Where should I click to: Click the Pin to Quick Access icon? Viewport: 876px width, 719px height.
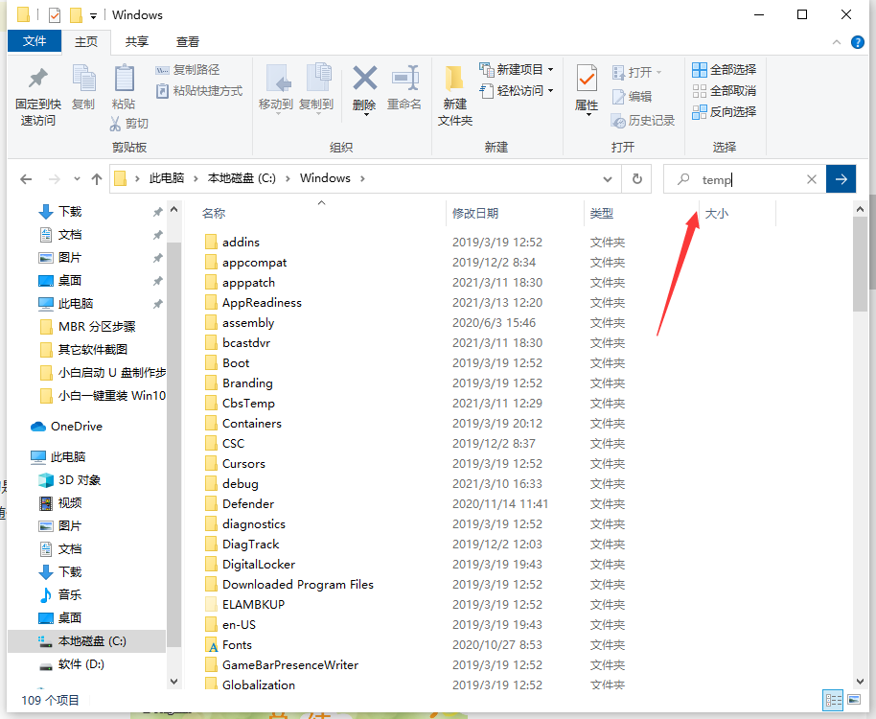point(37,80)
